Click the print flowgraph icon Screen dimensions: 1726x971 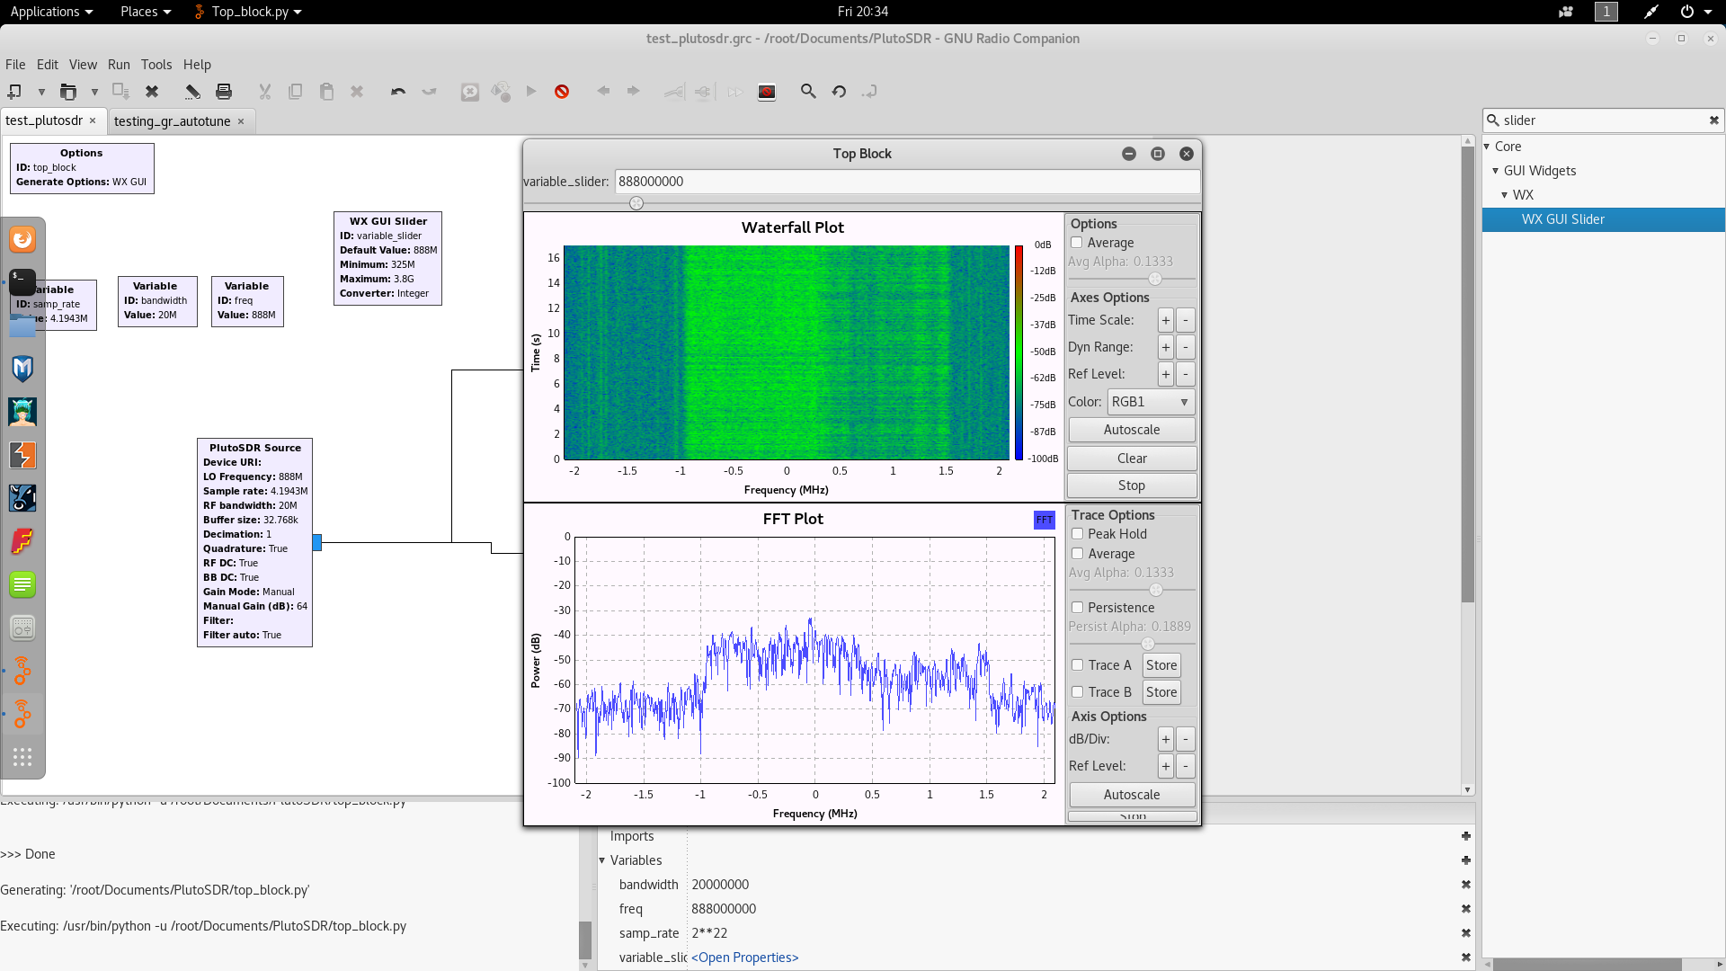224,92
